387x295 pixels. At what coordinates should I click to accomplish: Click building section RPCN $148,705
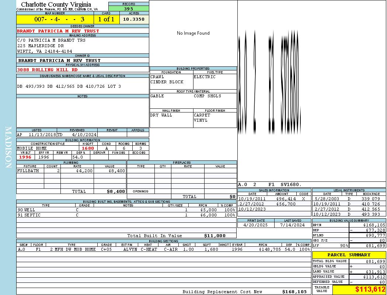pos(270,250)
